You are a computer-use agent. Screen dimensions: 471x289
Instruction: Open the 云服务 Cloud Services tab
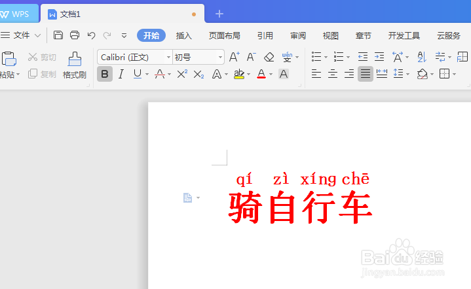(449, 36)
